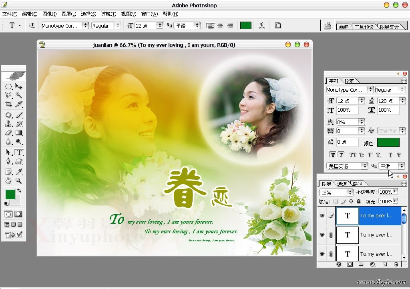Click the warp text icon in options bar
Screen dimensions: 410x289
click(262, 25)
